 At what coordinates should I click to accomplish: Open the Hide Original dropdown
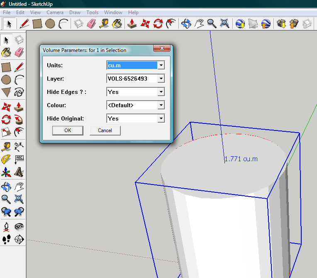tap(161, 118)
